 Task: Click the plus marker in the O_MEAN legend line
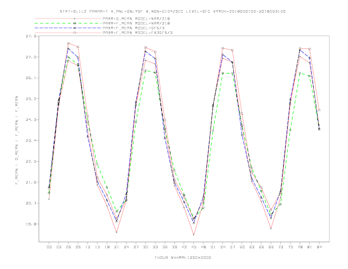(75, 18)
